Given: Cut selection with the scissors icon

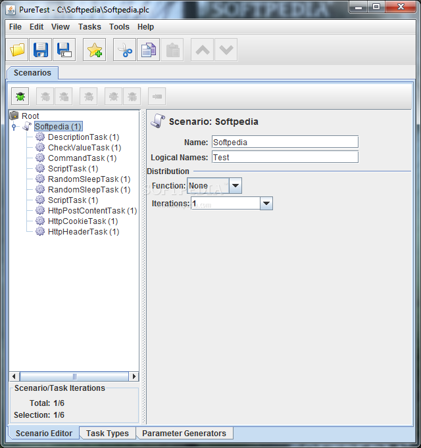Looking at the screenshot, I should click(124, 50).
